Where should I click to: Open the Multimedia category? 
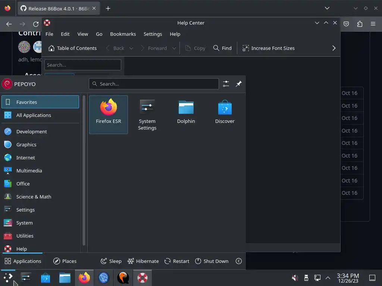coord(40,171)
